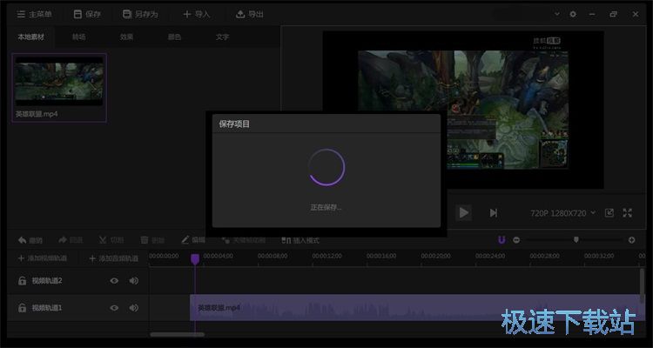Switch to the colors (颜色) tab
Screen dimensions: 653x348
(x=174, y=37)
